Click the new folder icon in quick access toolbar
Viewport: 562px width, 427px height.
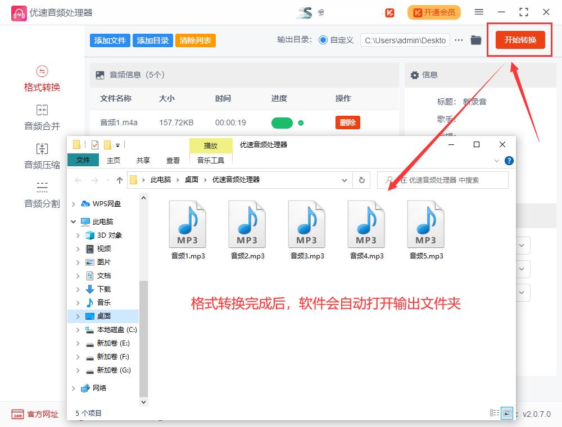click(x=107, y=145)
